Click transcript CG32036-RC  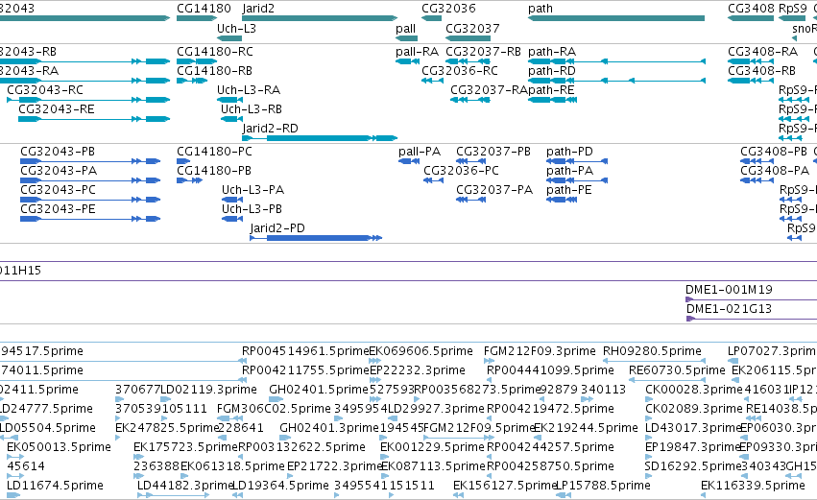(x=432, y=81)
